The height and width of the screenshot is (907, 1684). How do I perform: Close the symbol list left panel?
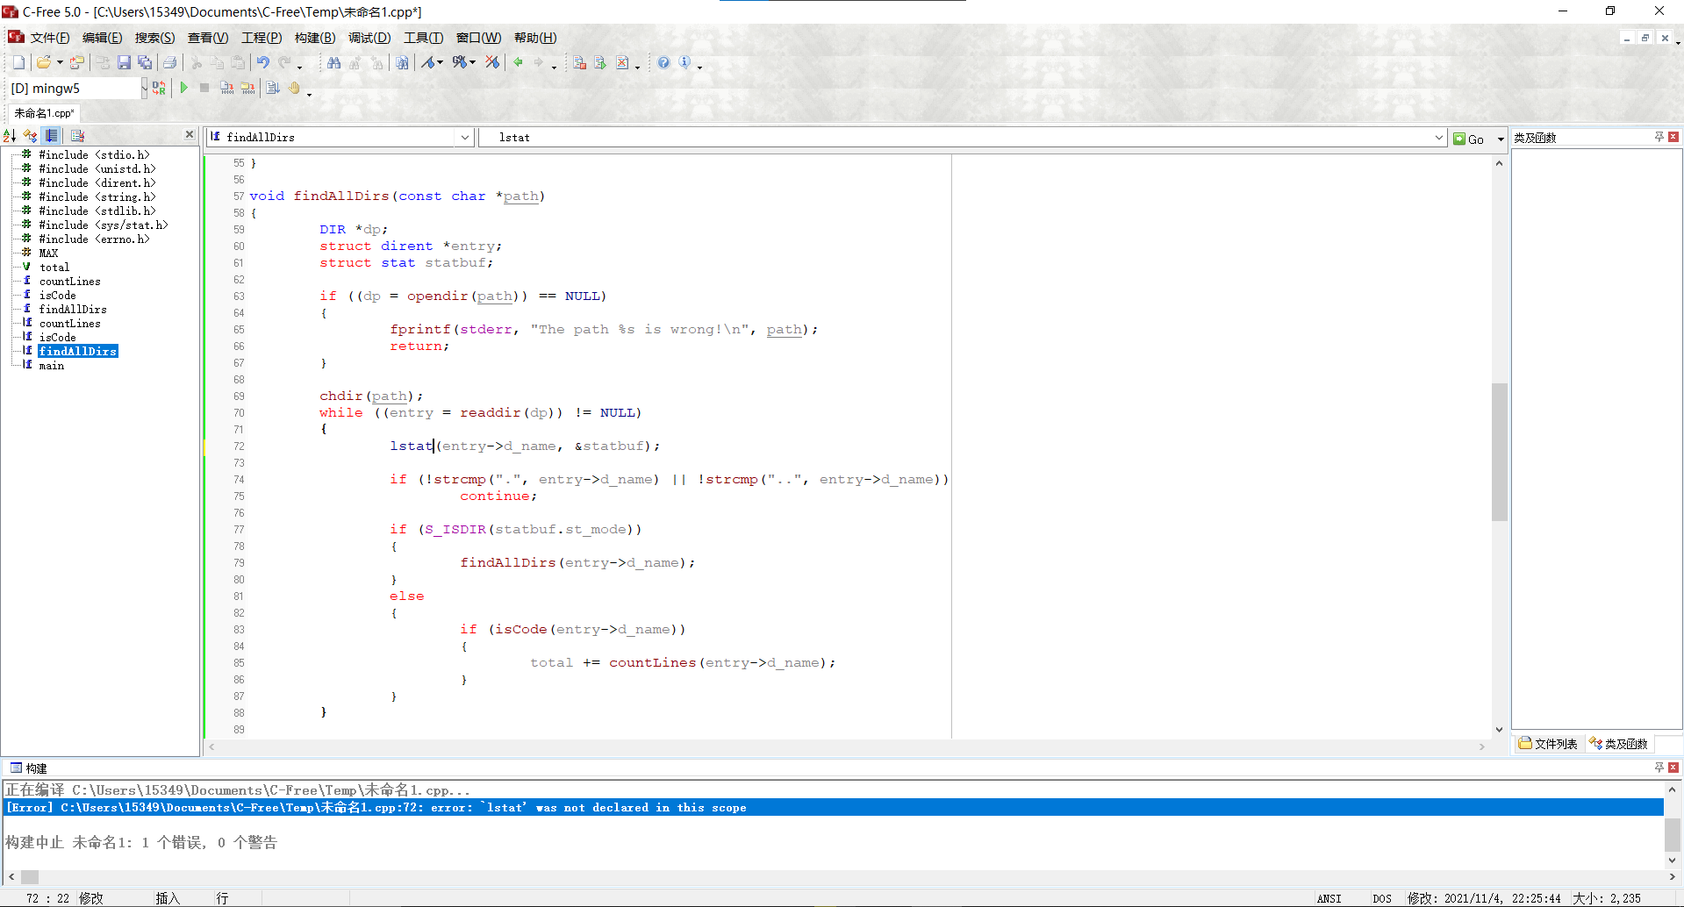[190, 134]
